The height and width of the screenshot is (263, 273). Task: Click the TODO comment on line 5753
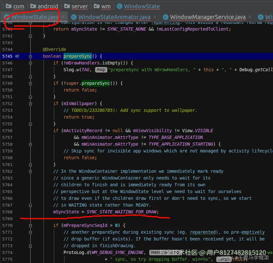pos(131,110)
